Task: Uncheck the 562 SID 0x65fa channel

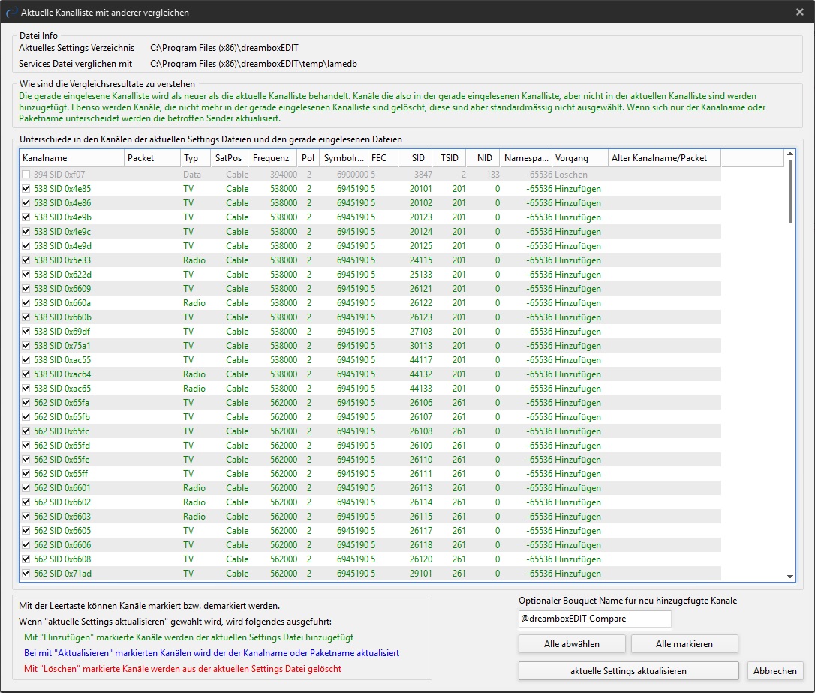Action: [x=26, y=403]
